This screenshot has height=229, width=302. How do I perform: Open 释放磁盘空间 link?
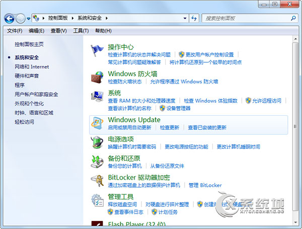coord(122,204)
